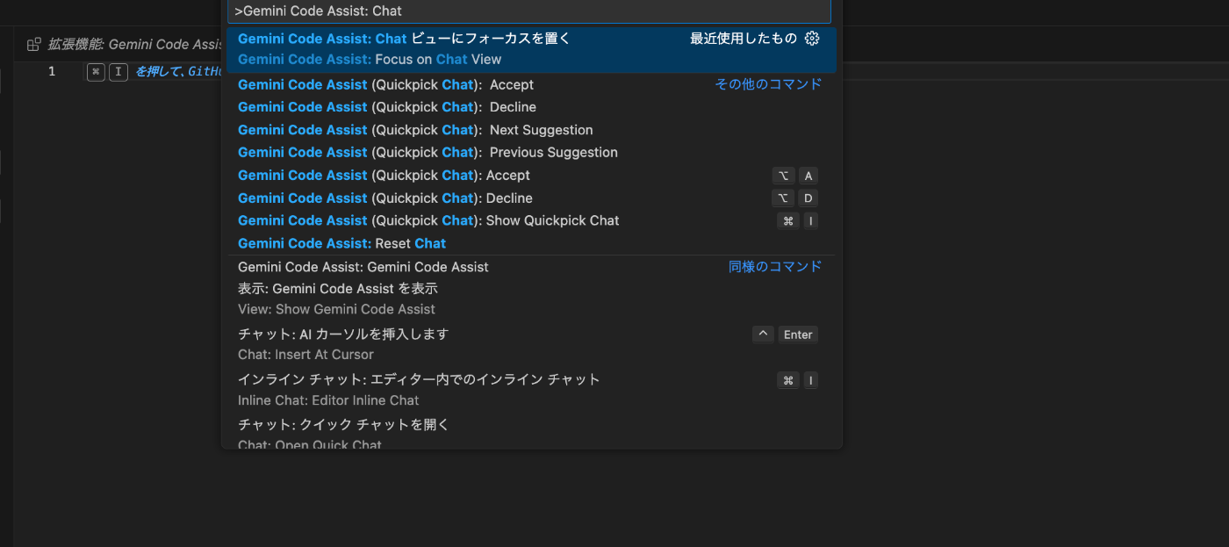Run Gemini Code Assist: Reset Chat
The height and width of the screenshot is (547, 1229).
click(531, 244)
